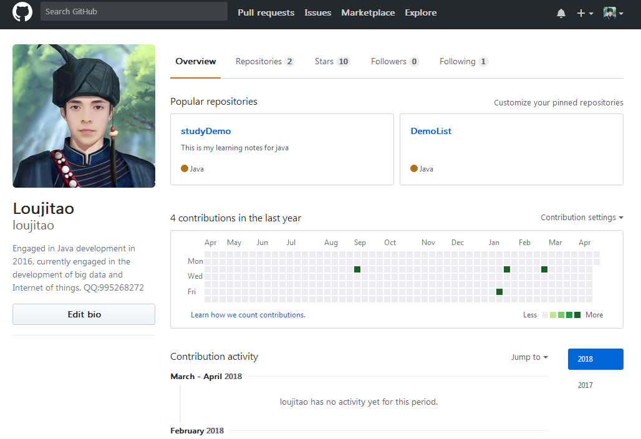Click the Friday January contribution square
This screenshot has height=439, width=641.
499,292
